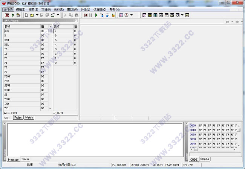Viewport: 245px width, 169px height.
Task: Click the Save All stacked disks icon
Action: 47,15
